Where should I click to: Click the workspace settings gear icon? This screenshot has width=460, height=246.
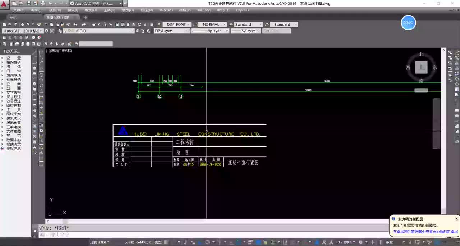46,31
